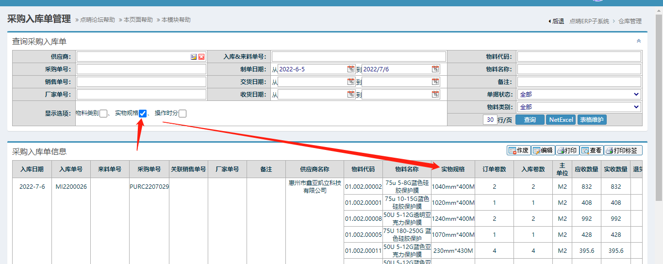Expand the 物料类别 dropdown list
The height and width of the screenshot is (264, 663).
point(579,107)
